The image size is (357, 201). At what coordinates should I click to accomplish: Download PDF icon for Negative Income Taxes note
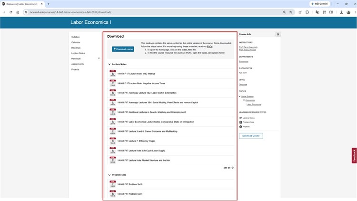[113, 83]
